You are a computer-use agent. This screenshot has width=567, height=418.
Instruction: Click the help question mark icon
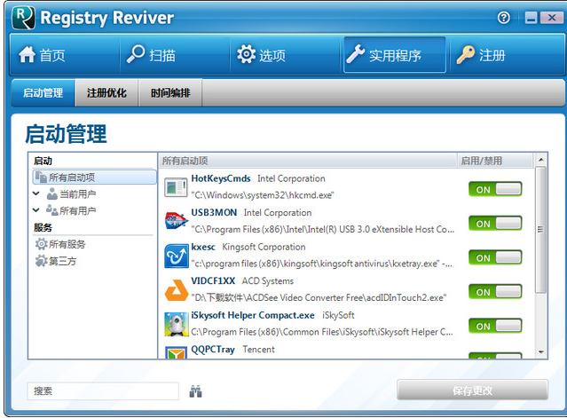pyautogui.click(x=504, y=17)
